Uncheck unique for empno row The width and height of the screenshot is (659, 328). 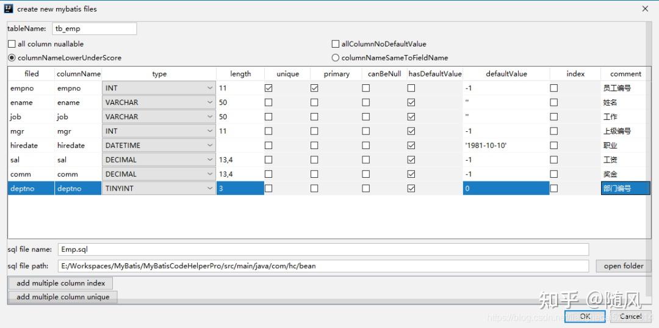coord(268,88)
